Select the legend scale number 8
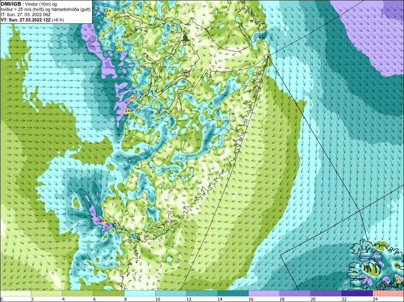 coord(126,299)
